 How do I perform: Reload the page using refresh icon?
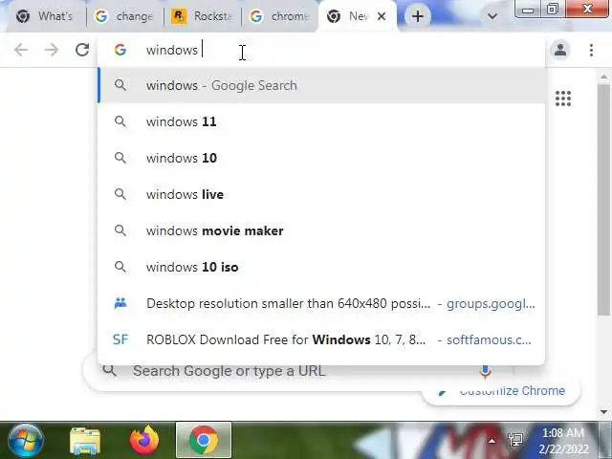coord(82,50)
